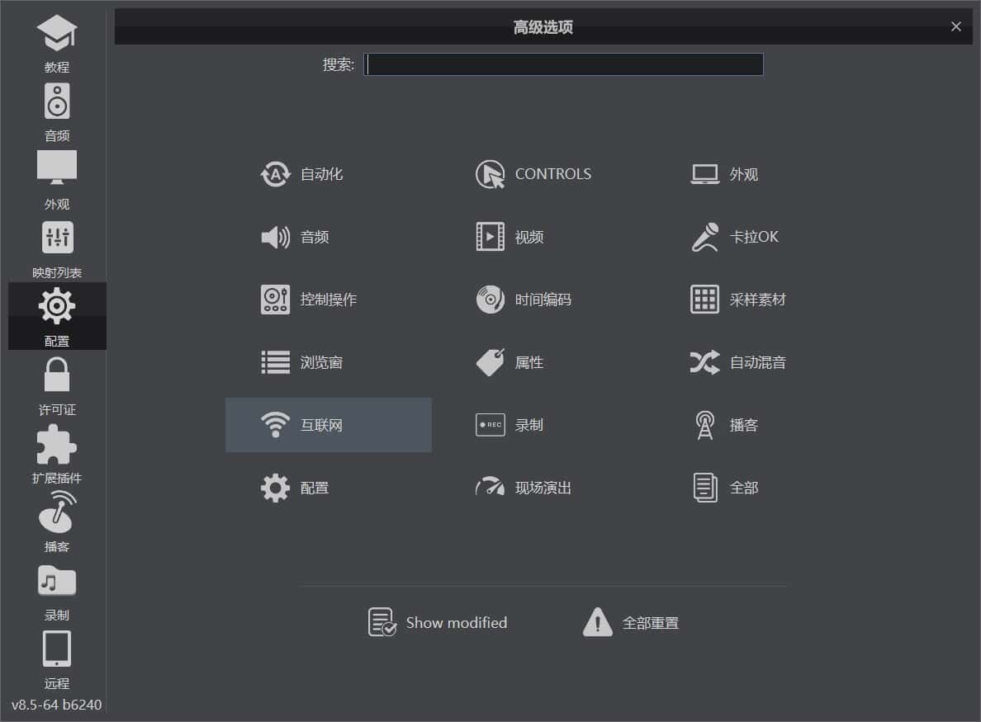The width and height of the screenshot is (981, 722).
Task: Select the highlighted 互联网 internet category
Action: pyautogui.click(x=328, y=425)
